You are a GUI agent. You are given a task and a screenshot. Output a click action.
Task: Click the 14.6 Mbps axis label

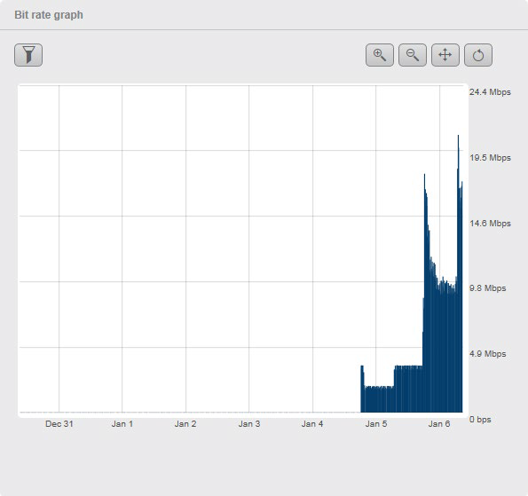[490, 224]
